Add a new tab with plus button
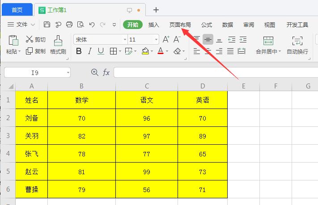 pyautogui.click(x=156, y=10)
